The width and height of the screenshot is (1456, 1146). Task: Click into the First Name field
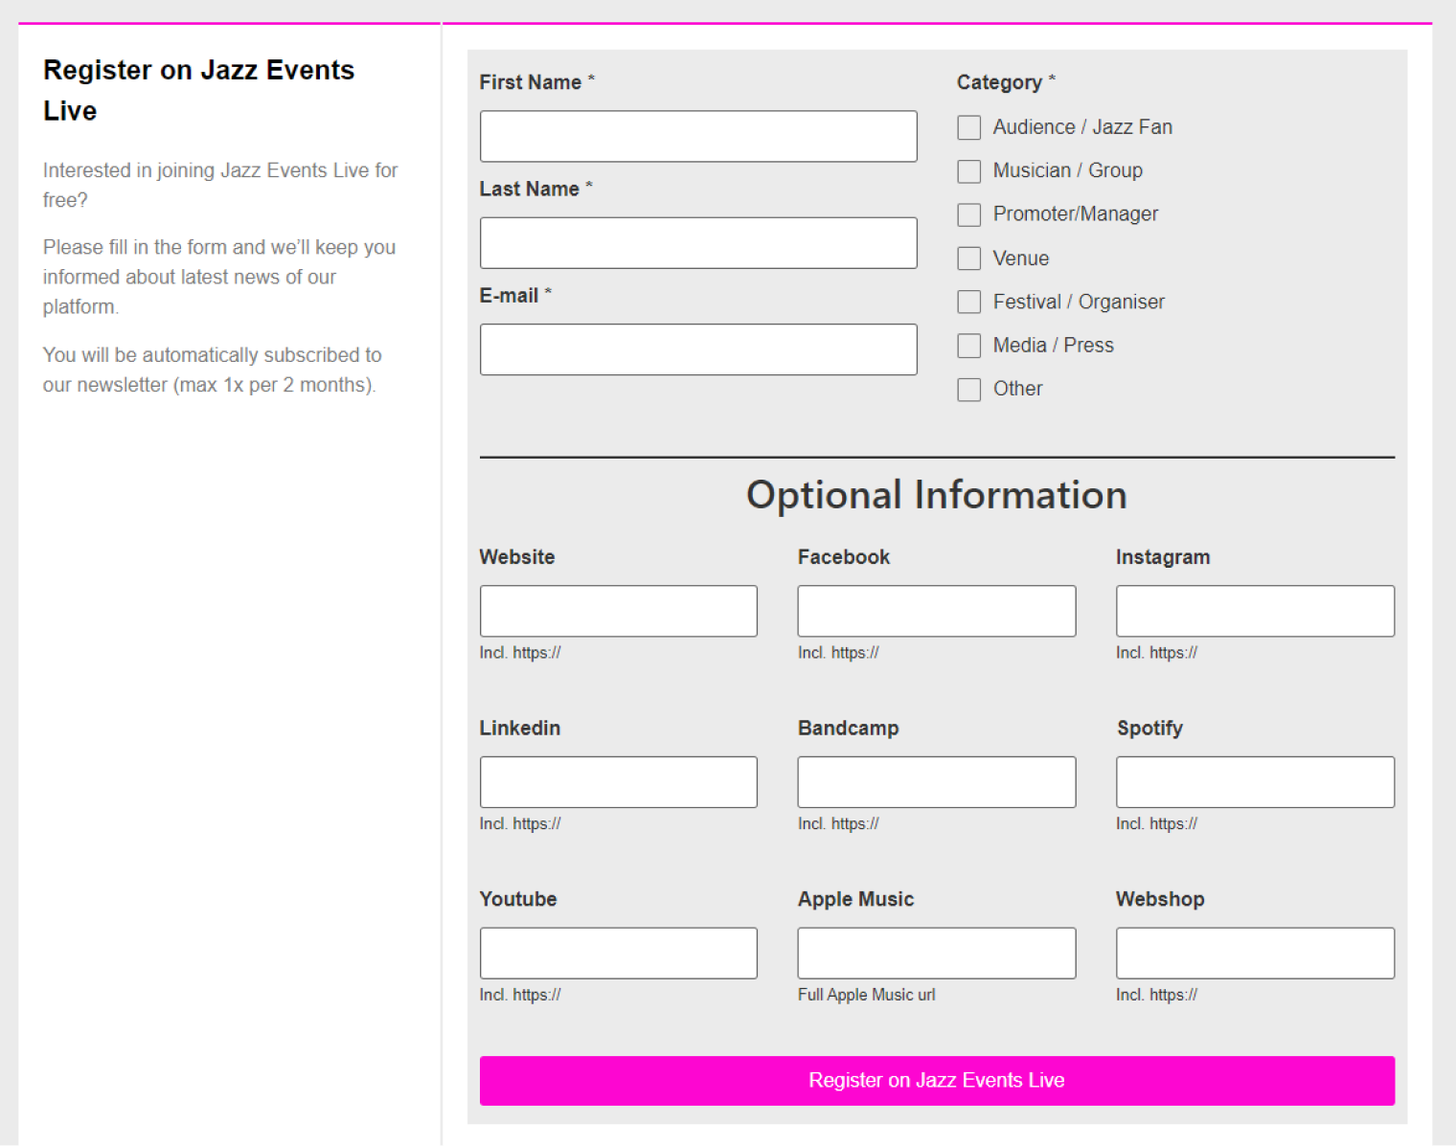point(697,136)
